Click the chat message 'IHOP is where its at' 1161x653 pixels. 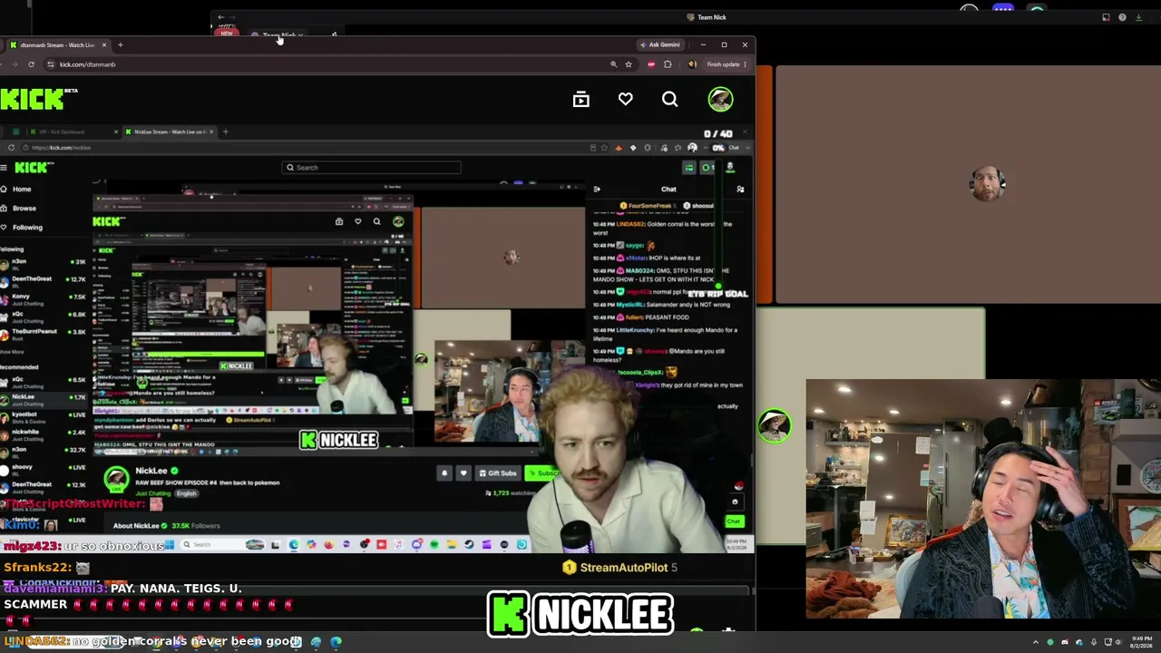673,258
